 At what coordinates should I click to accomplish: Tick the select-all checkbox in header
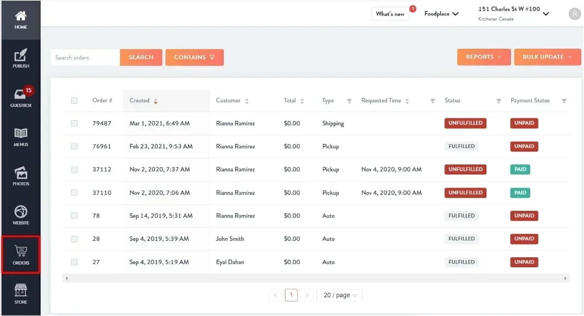pyautogui.click(x=74, y=101)
